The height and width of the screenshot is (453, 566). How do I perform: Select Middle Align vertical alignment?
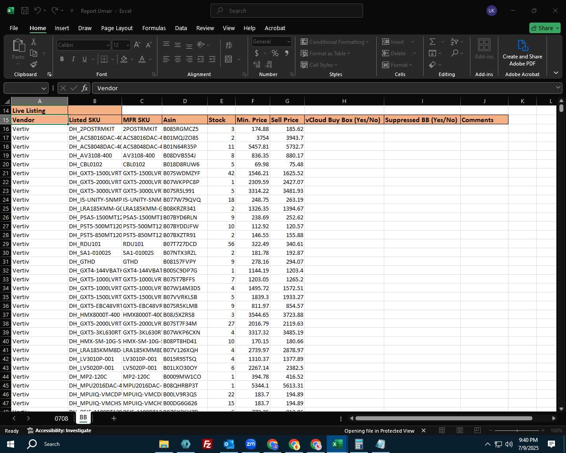point(177,45)
